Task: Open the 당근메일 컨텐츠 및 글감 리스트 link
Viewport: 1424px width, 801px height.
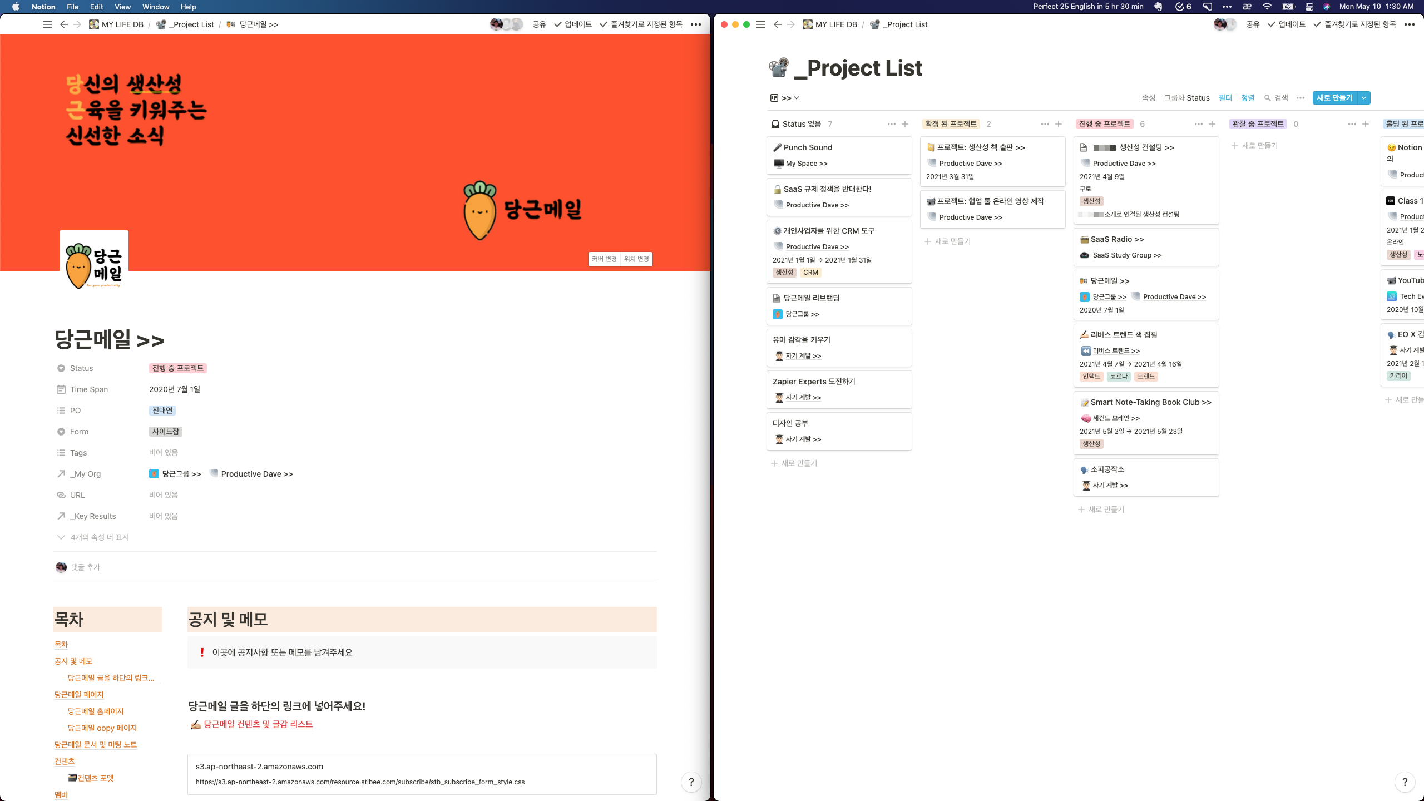Action: tap(258, 724)
